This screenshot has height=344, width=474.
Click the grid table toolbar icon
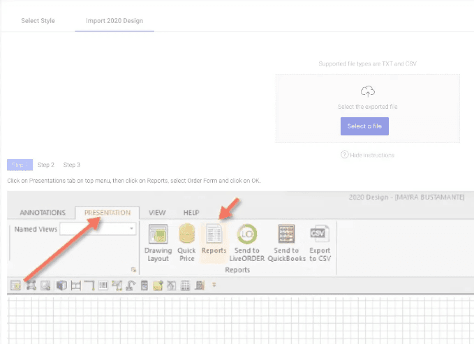pos(185,285)
